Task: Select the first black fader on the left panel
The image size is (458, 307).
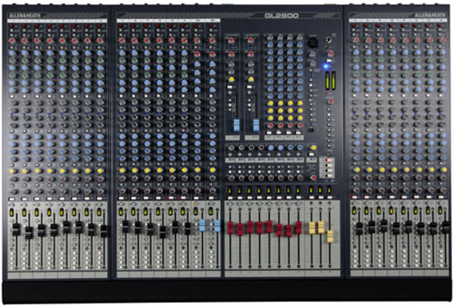Action: [x=16, y=230]
